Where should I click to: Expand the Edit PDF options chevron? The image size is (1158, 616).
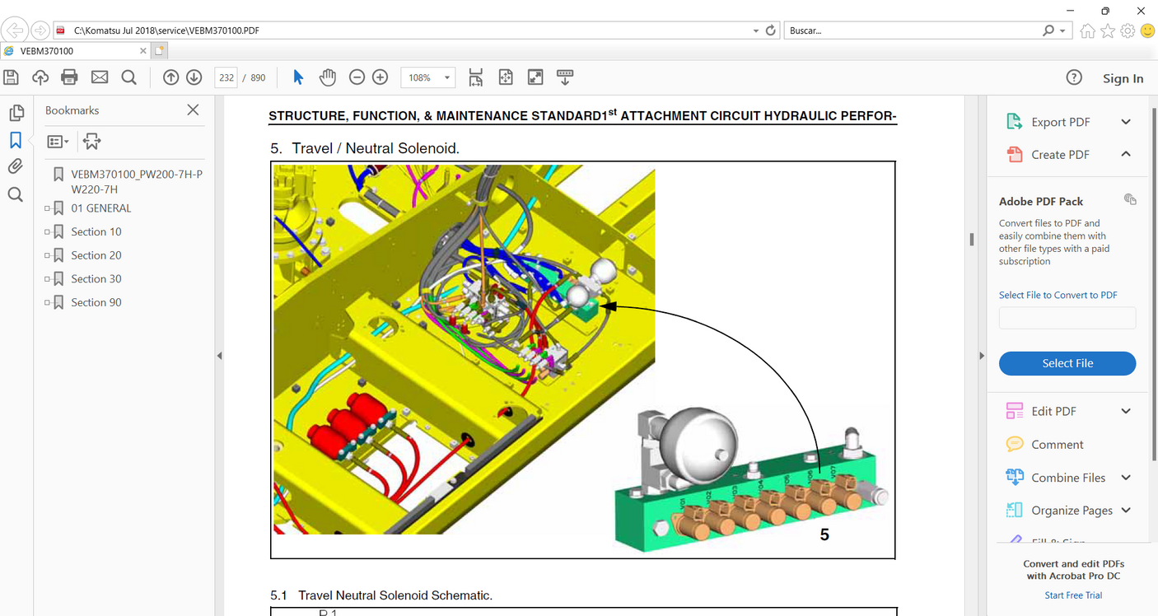pos(1126,410)
